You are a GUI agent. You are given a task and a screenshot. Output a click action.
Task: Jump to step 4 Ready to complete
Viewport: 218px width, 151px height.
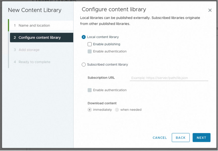tap(34, 62)
